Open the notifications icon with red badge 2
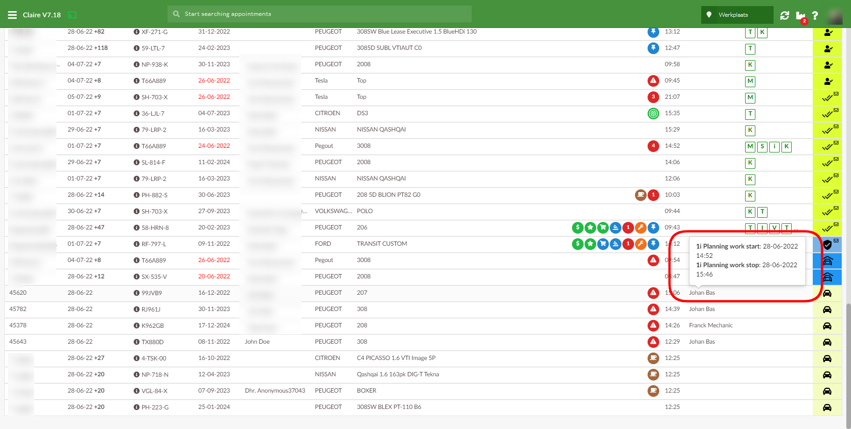The height and width of the screenshot is (429, 851). tap(801, 16)
